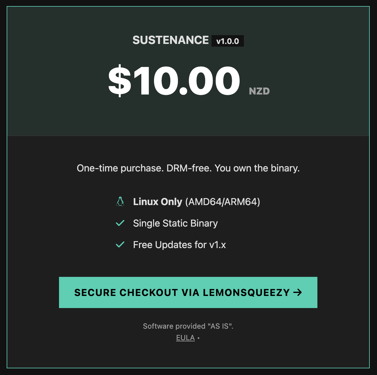Click the SUSTENANCE product title

coord(170,40)
